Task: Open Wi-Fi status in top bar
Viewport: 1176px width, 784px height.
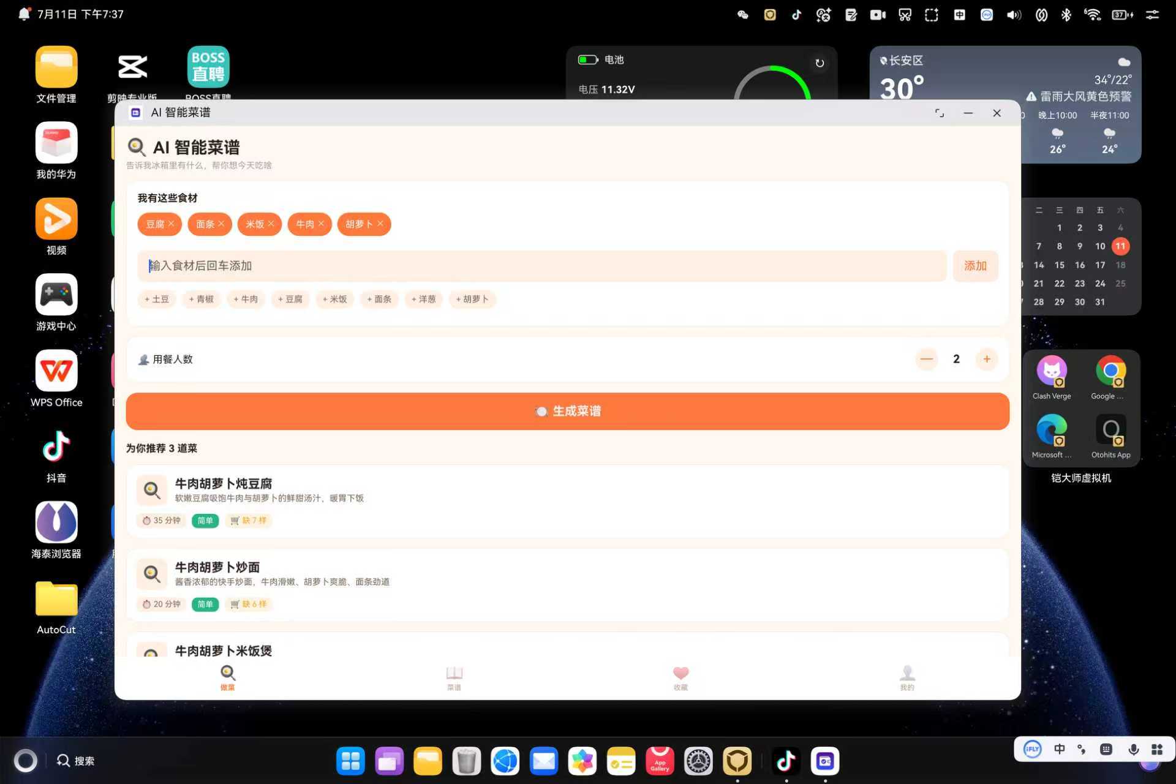Action: click(x=1092, y=15)
